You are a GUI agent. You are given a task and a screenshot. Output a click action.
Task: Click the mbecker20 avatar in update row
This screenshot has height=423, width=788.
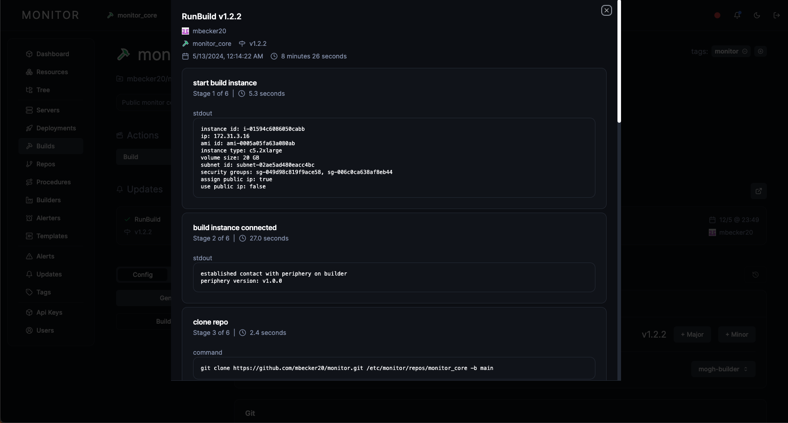[712, 232]
